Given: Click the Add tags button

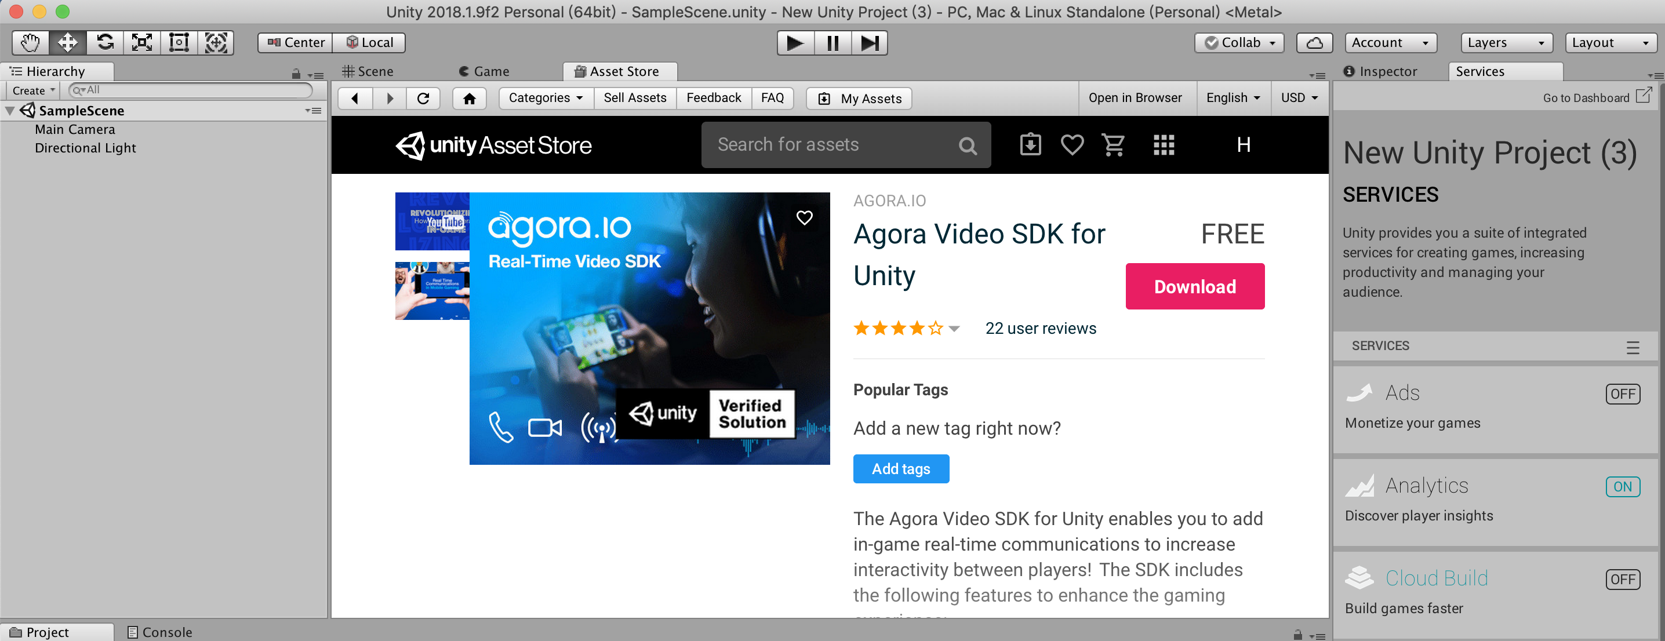Looking at the screenshot, I should [900, 468].
